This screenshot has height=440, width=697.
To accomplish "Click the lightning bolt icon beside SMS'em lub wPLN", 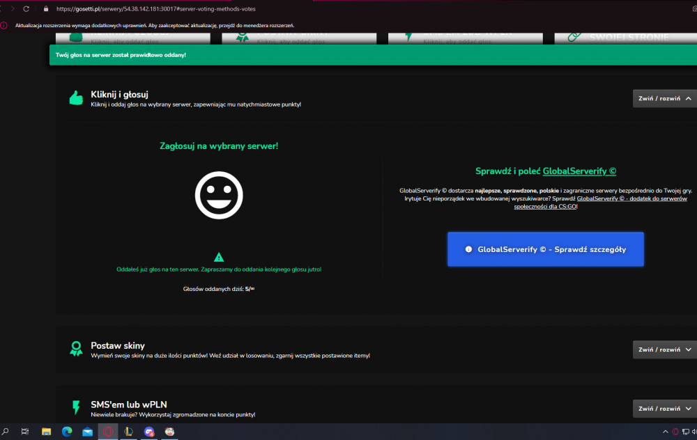I will pyautogui.click(x=76, y=407).
